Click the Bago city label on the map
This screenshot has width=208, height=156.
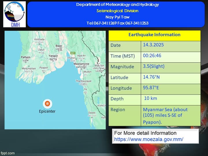coord(59,46)
